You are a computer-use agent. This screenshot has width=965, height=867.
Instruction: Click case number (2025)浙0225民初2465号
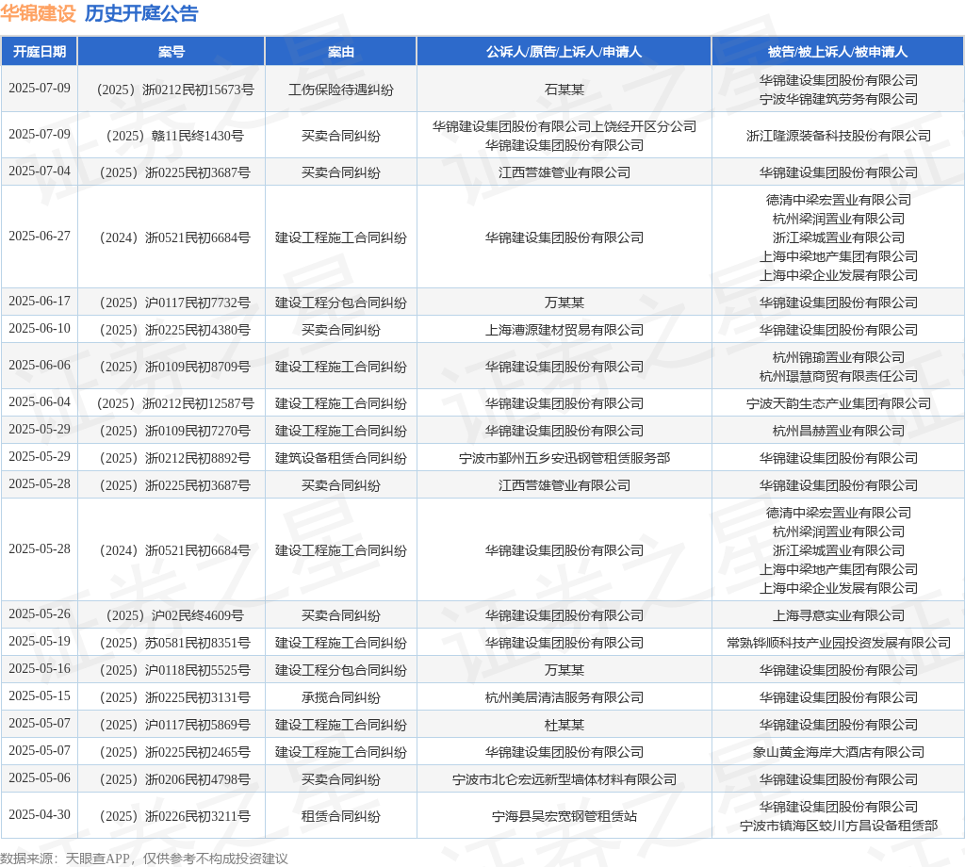pyautogui.click(x=174, y=753)
